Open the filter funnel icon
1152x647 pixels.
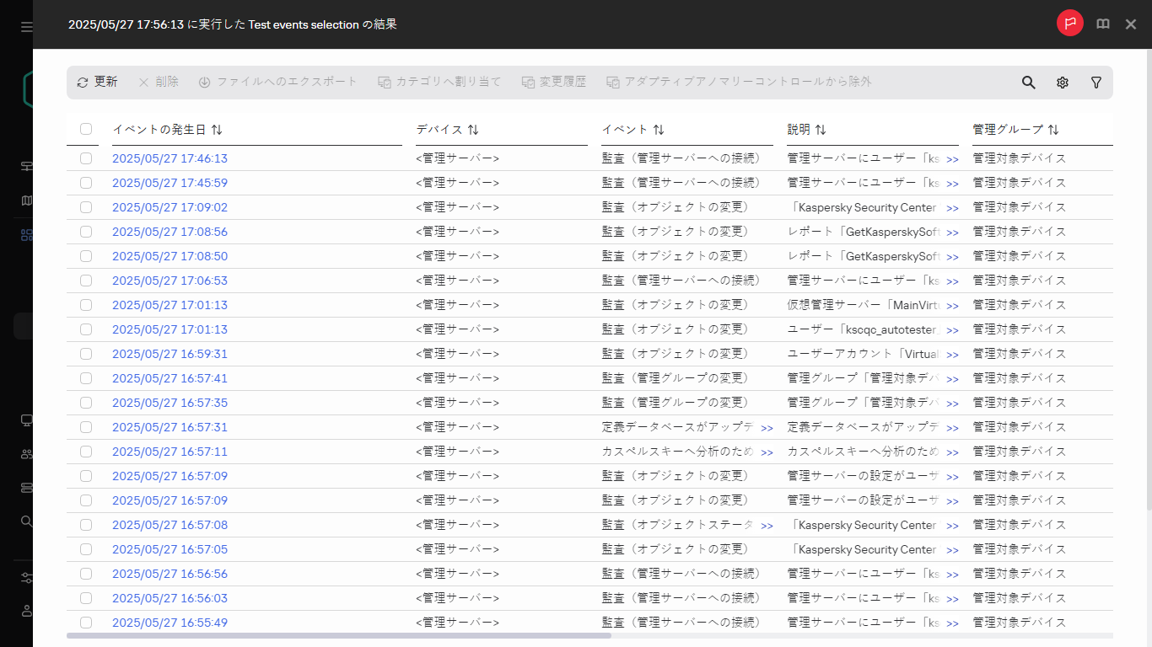[1096, 83]
